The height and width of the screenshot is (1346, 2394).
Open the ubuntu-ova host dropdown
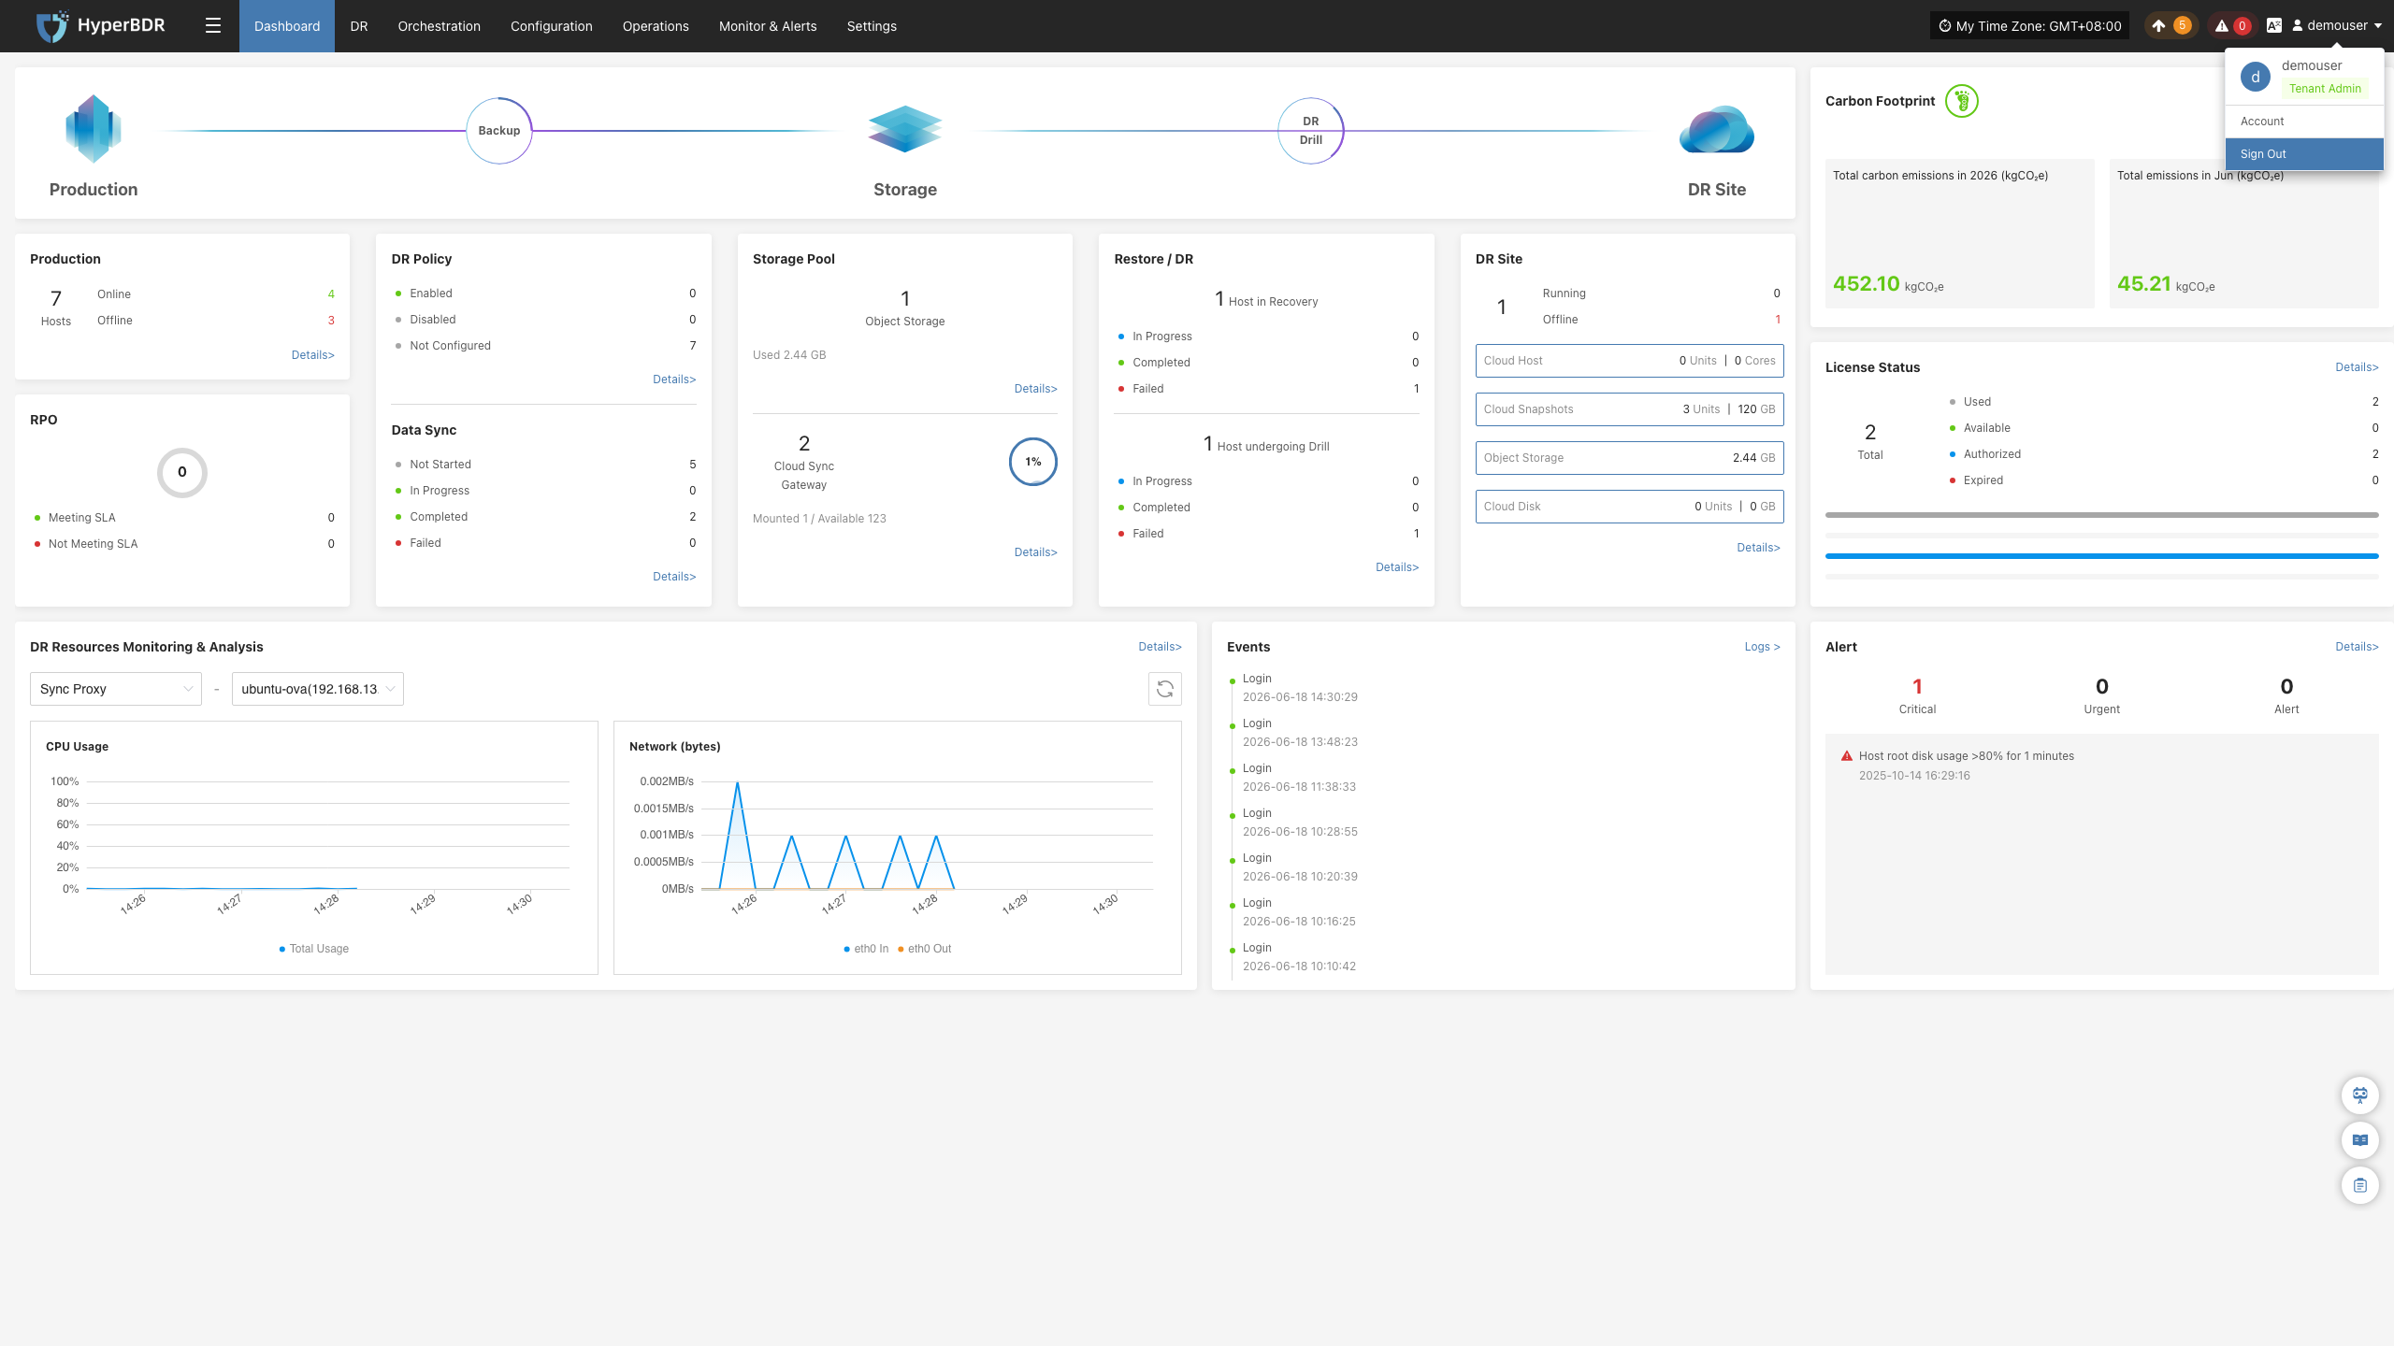tap(318, 689)
